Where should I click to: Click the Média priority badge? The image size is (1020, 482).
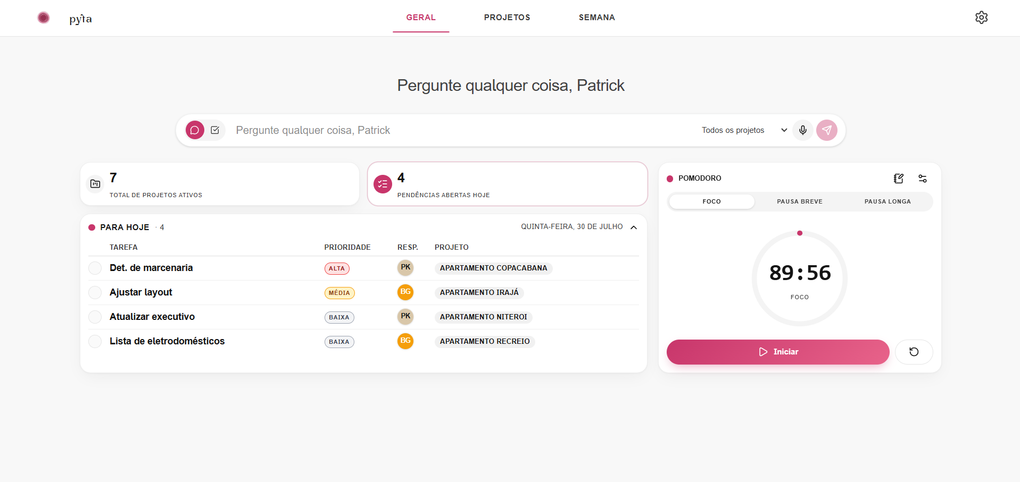pos(339,293)
